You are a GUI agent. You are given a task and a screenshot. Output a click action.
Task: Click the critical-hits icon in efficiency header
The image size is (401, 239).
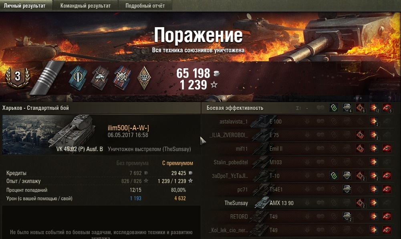coord(360,108)
